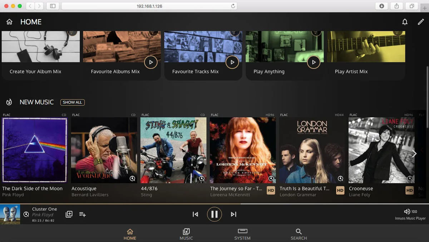The height and width of the screenshot is (242, 429).
Task: Click the SHOW ALL button
Action: tap(73, 102)
